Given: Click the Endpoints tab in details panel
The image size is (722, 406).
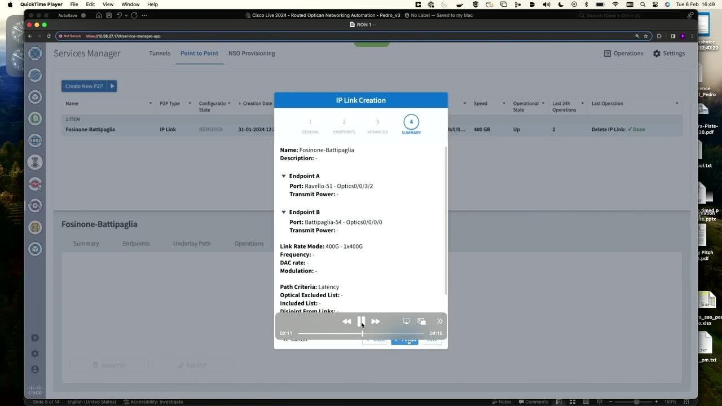Looking at the screenshot, I should point(136,244).
